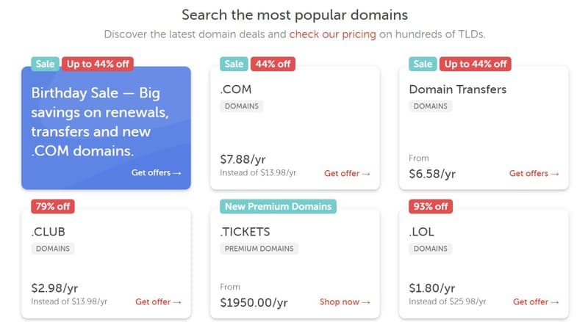Click the PREMIUM DOMAINS tag under .TICKETS

point(259,249)
